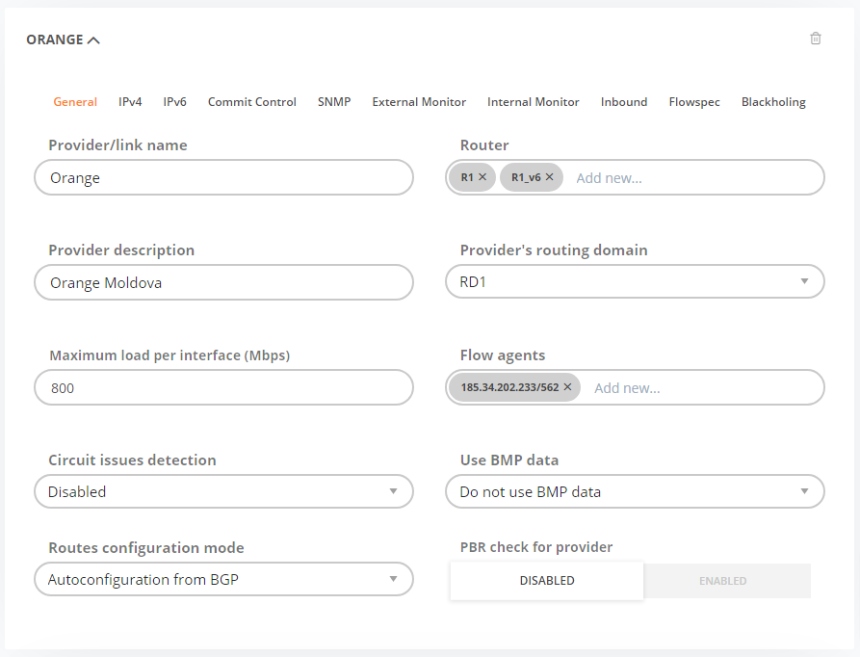Screen dimensions: 860x657
Task: Open Use BMP data dropdown
Action: (635, 491)
